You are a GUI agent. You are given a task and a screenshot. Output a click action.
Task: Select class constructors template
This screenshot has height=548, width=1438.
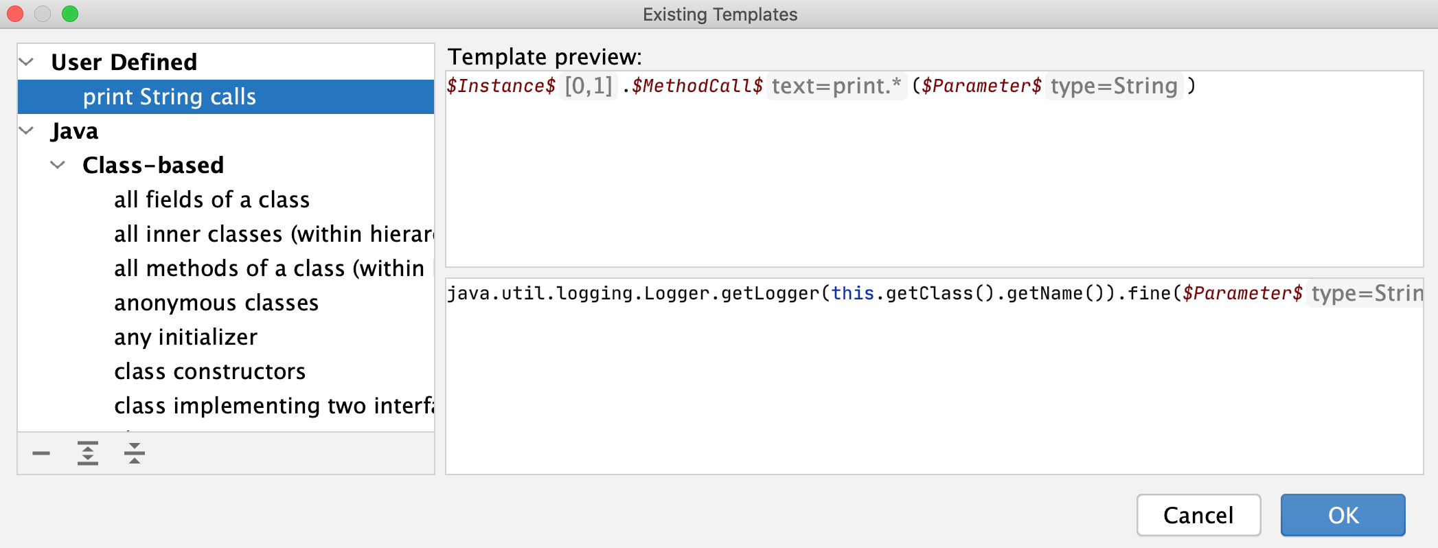tap(209, 372)
